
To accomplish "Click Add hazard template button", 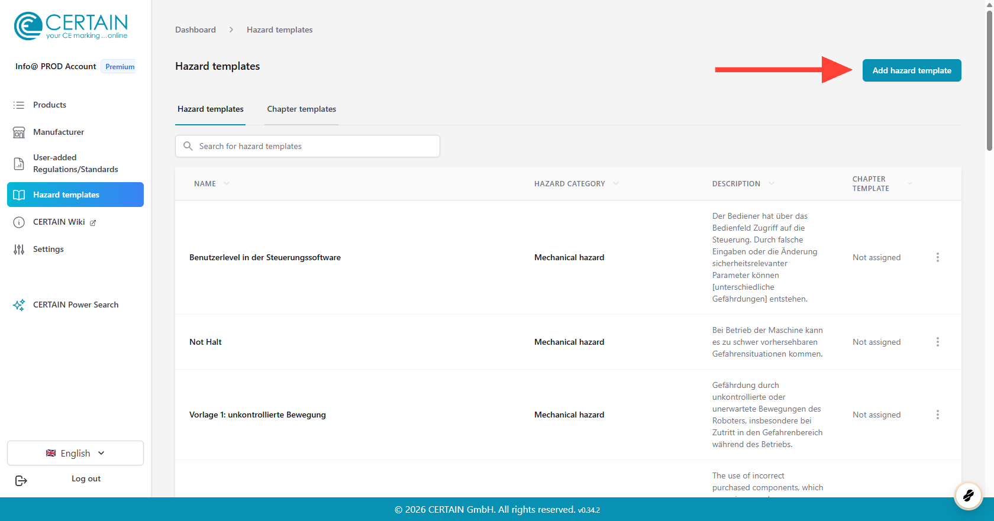I will tap(912, 70).
